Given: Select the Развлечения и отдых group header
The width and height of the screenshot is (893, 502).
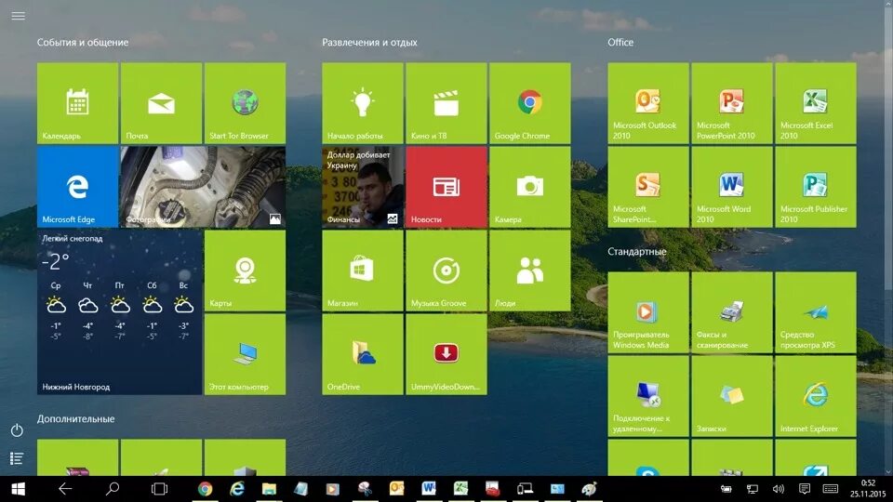Looking at the screenshot, I should (369, 42).
